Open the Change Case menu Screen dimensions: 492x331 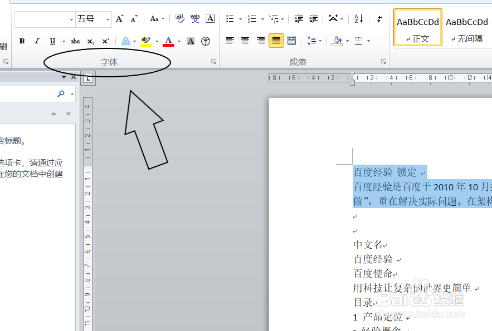pyautogui.click(x=157, y=19)
